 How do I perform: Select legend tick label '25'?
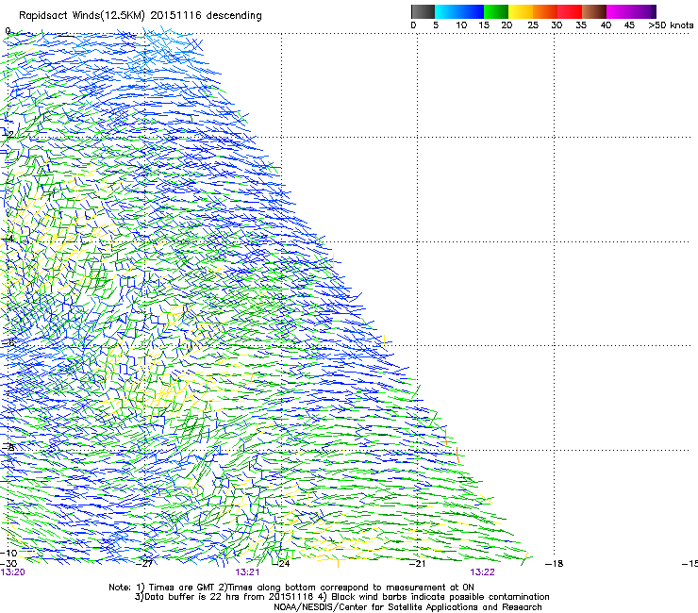coord(533,25)
